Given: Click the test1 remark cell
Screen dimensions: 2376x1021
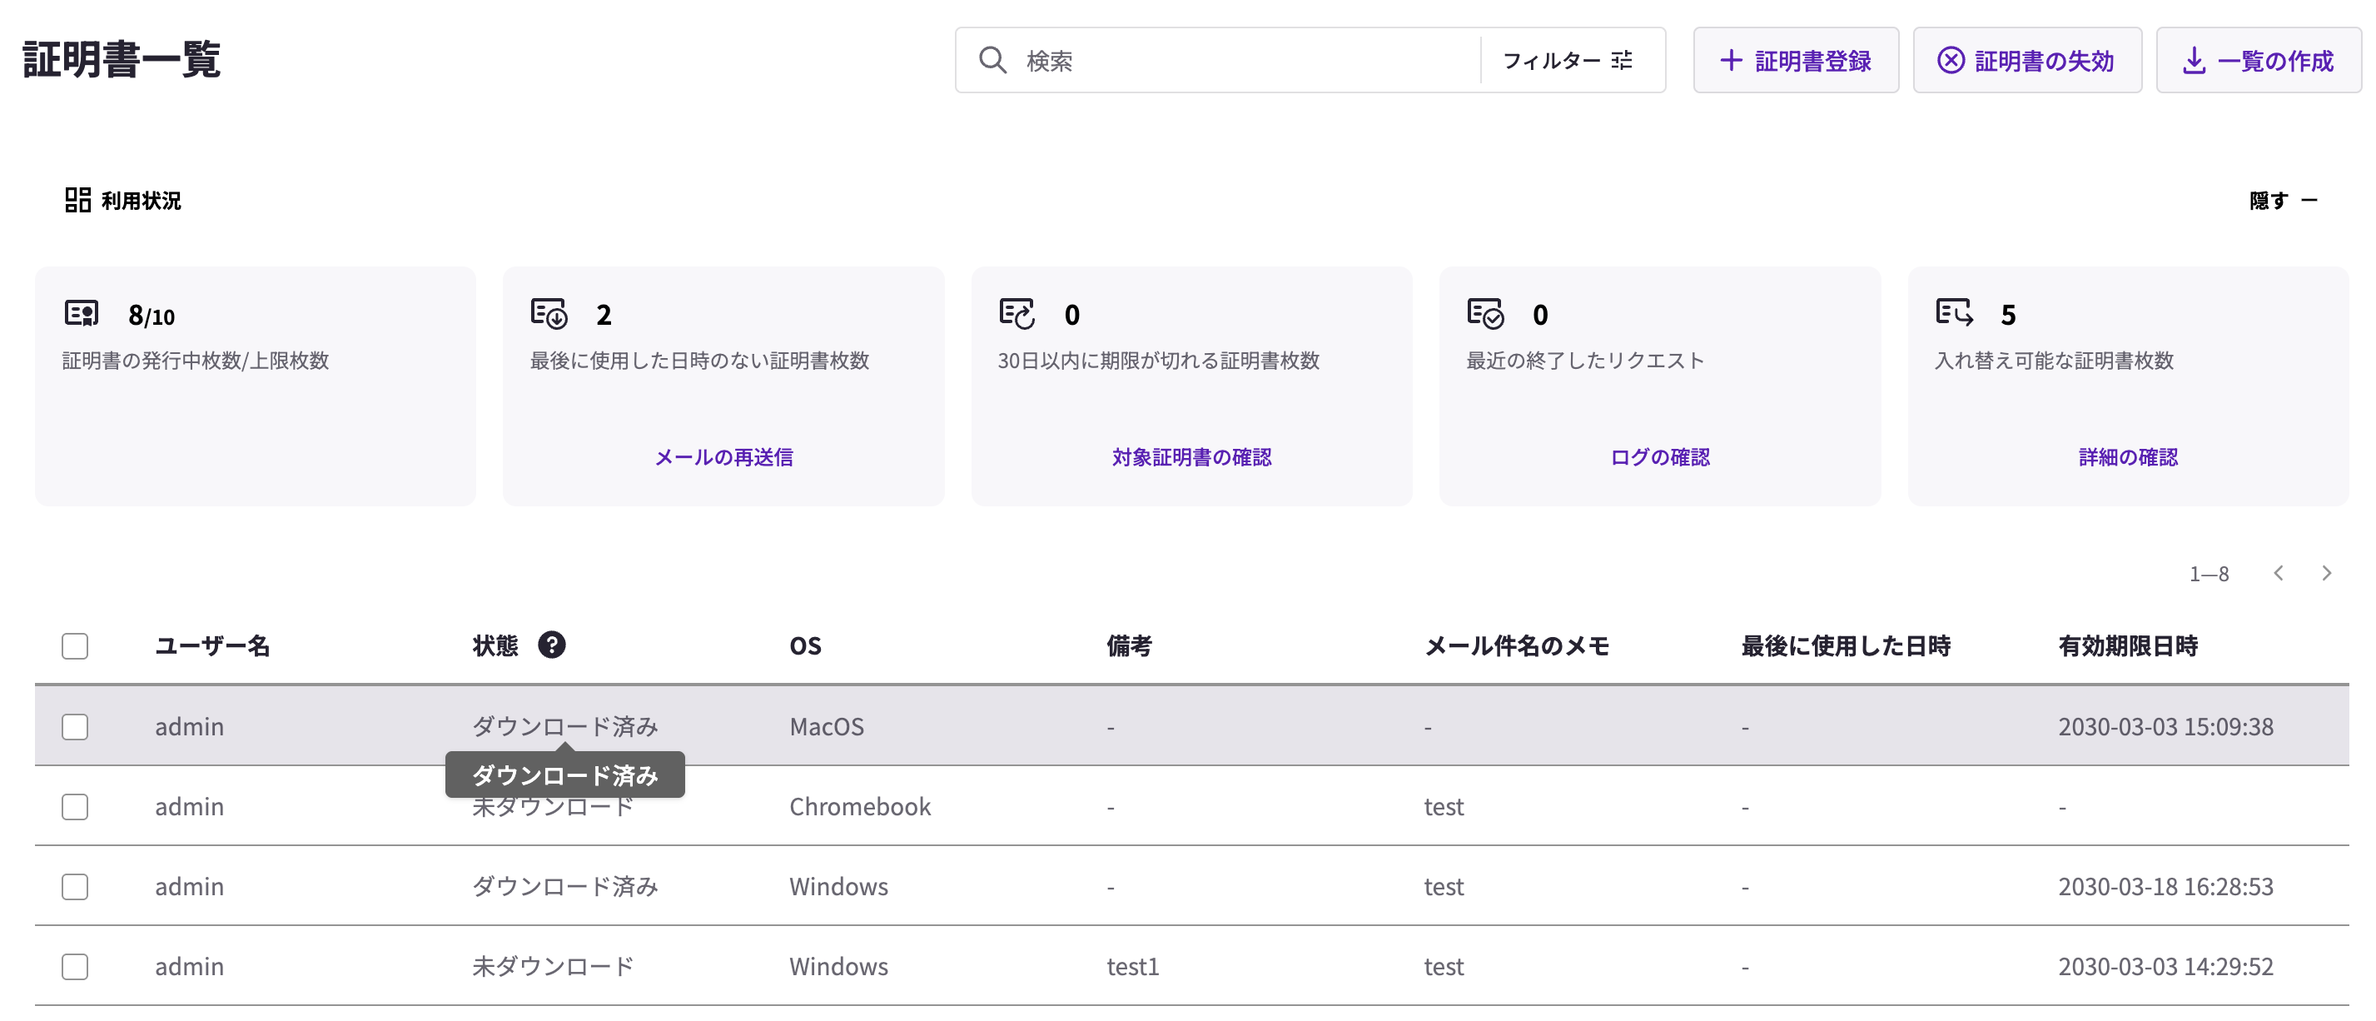Looking at the screenshot, I should tap(1133, 967).
